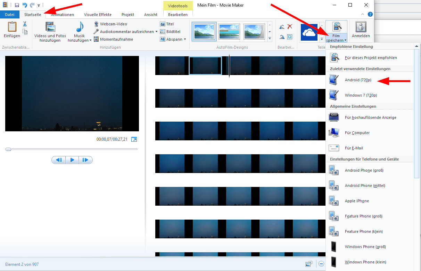Screen dimensions: 421x271
Task: Select Apple iPhone setting
Action: 370,201
